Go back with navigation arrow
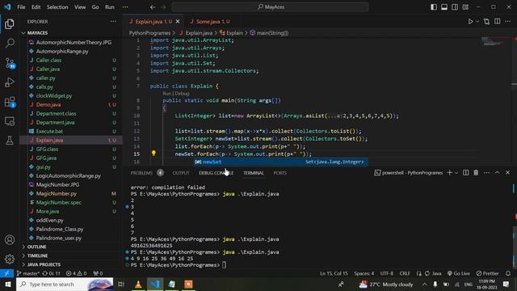The width and height of the screenshot is (517, 291). tap(153, 7)
